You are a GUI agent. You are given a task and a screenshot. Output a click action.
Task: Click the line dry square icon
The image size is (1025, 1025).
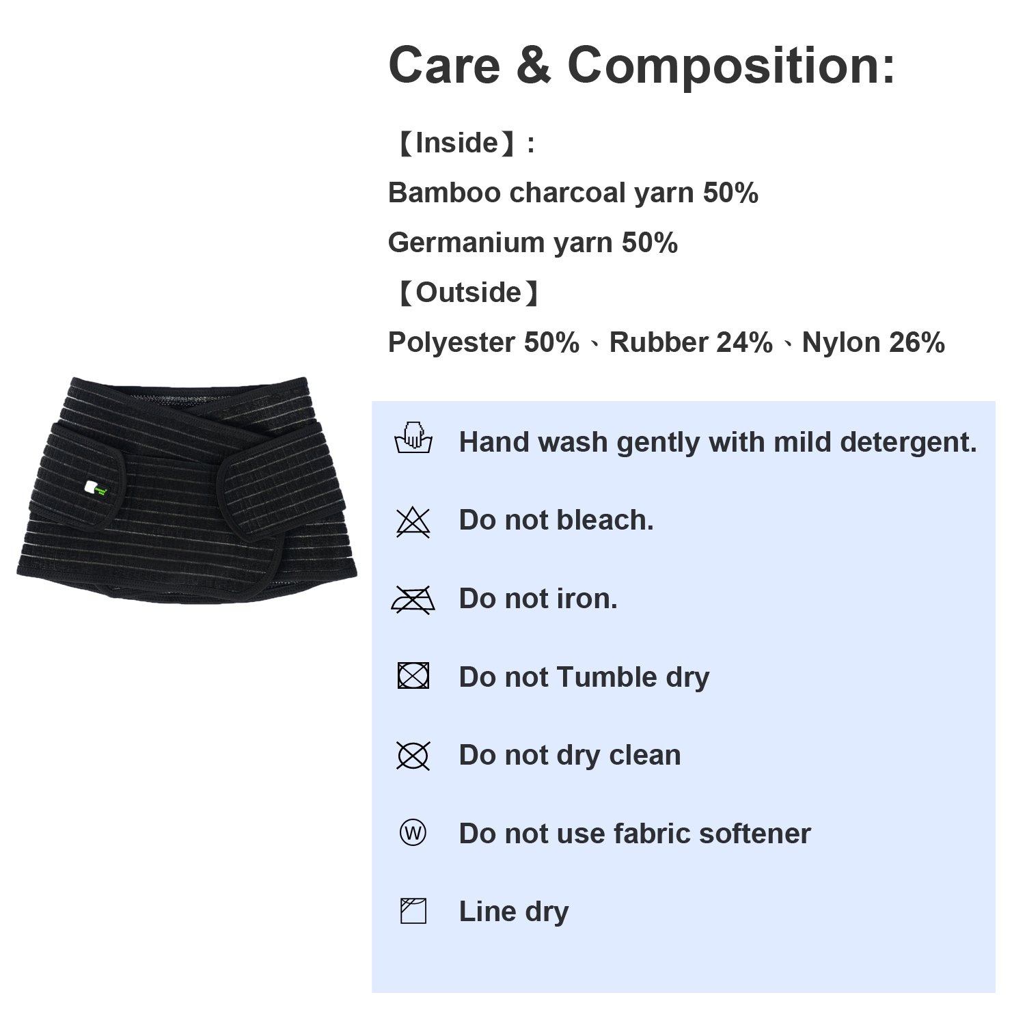click(x=413, y=911)
